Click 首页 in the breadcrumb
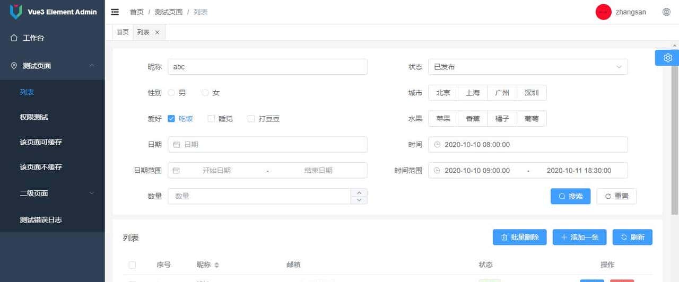 (137, 12)
